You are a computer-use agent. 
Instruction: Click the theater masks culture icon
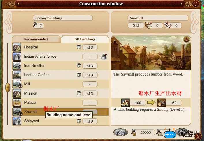168,25
